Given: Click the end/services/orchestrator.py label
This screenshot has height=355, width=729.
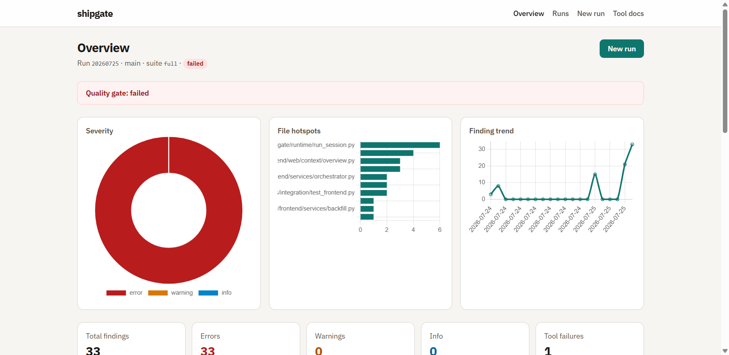Looking at the screenshot, I should (316, 176).
